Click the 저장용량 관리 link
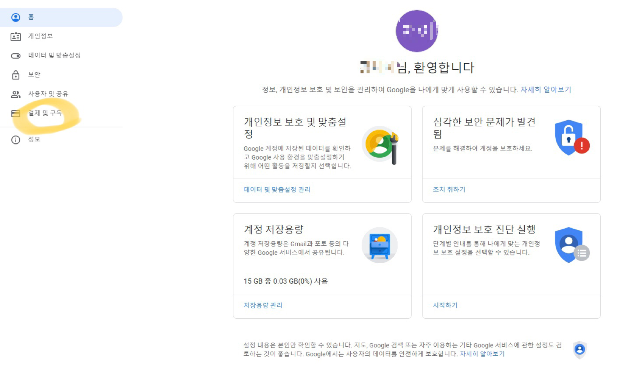631x372 pixels. (263, 305)
